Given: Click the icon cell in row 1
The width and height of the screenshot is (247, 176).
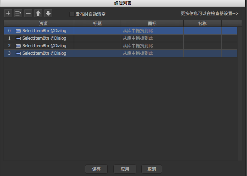Looking at the screenshot, I should click(152, 38).
